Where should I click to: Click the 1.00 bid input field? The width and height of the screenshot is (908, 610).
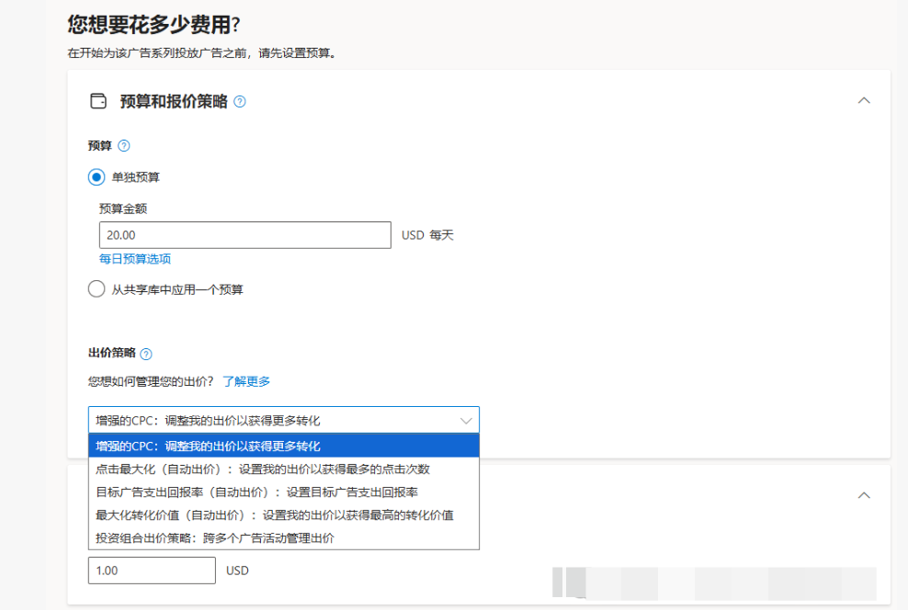pyautogui.click(x=152, y=570)
